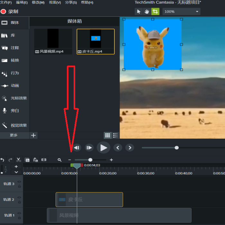Open the 分享(S) menu

71,3
